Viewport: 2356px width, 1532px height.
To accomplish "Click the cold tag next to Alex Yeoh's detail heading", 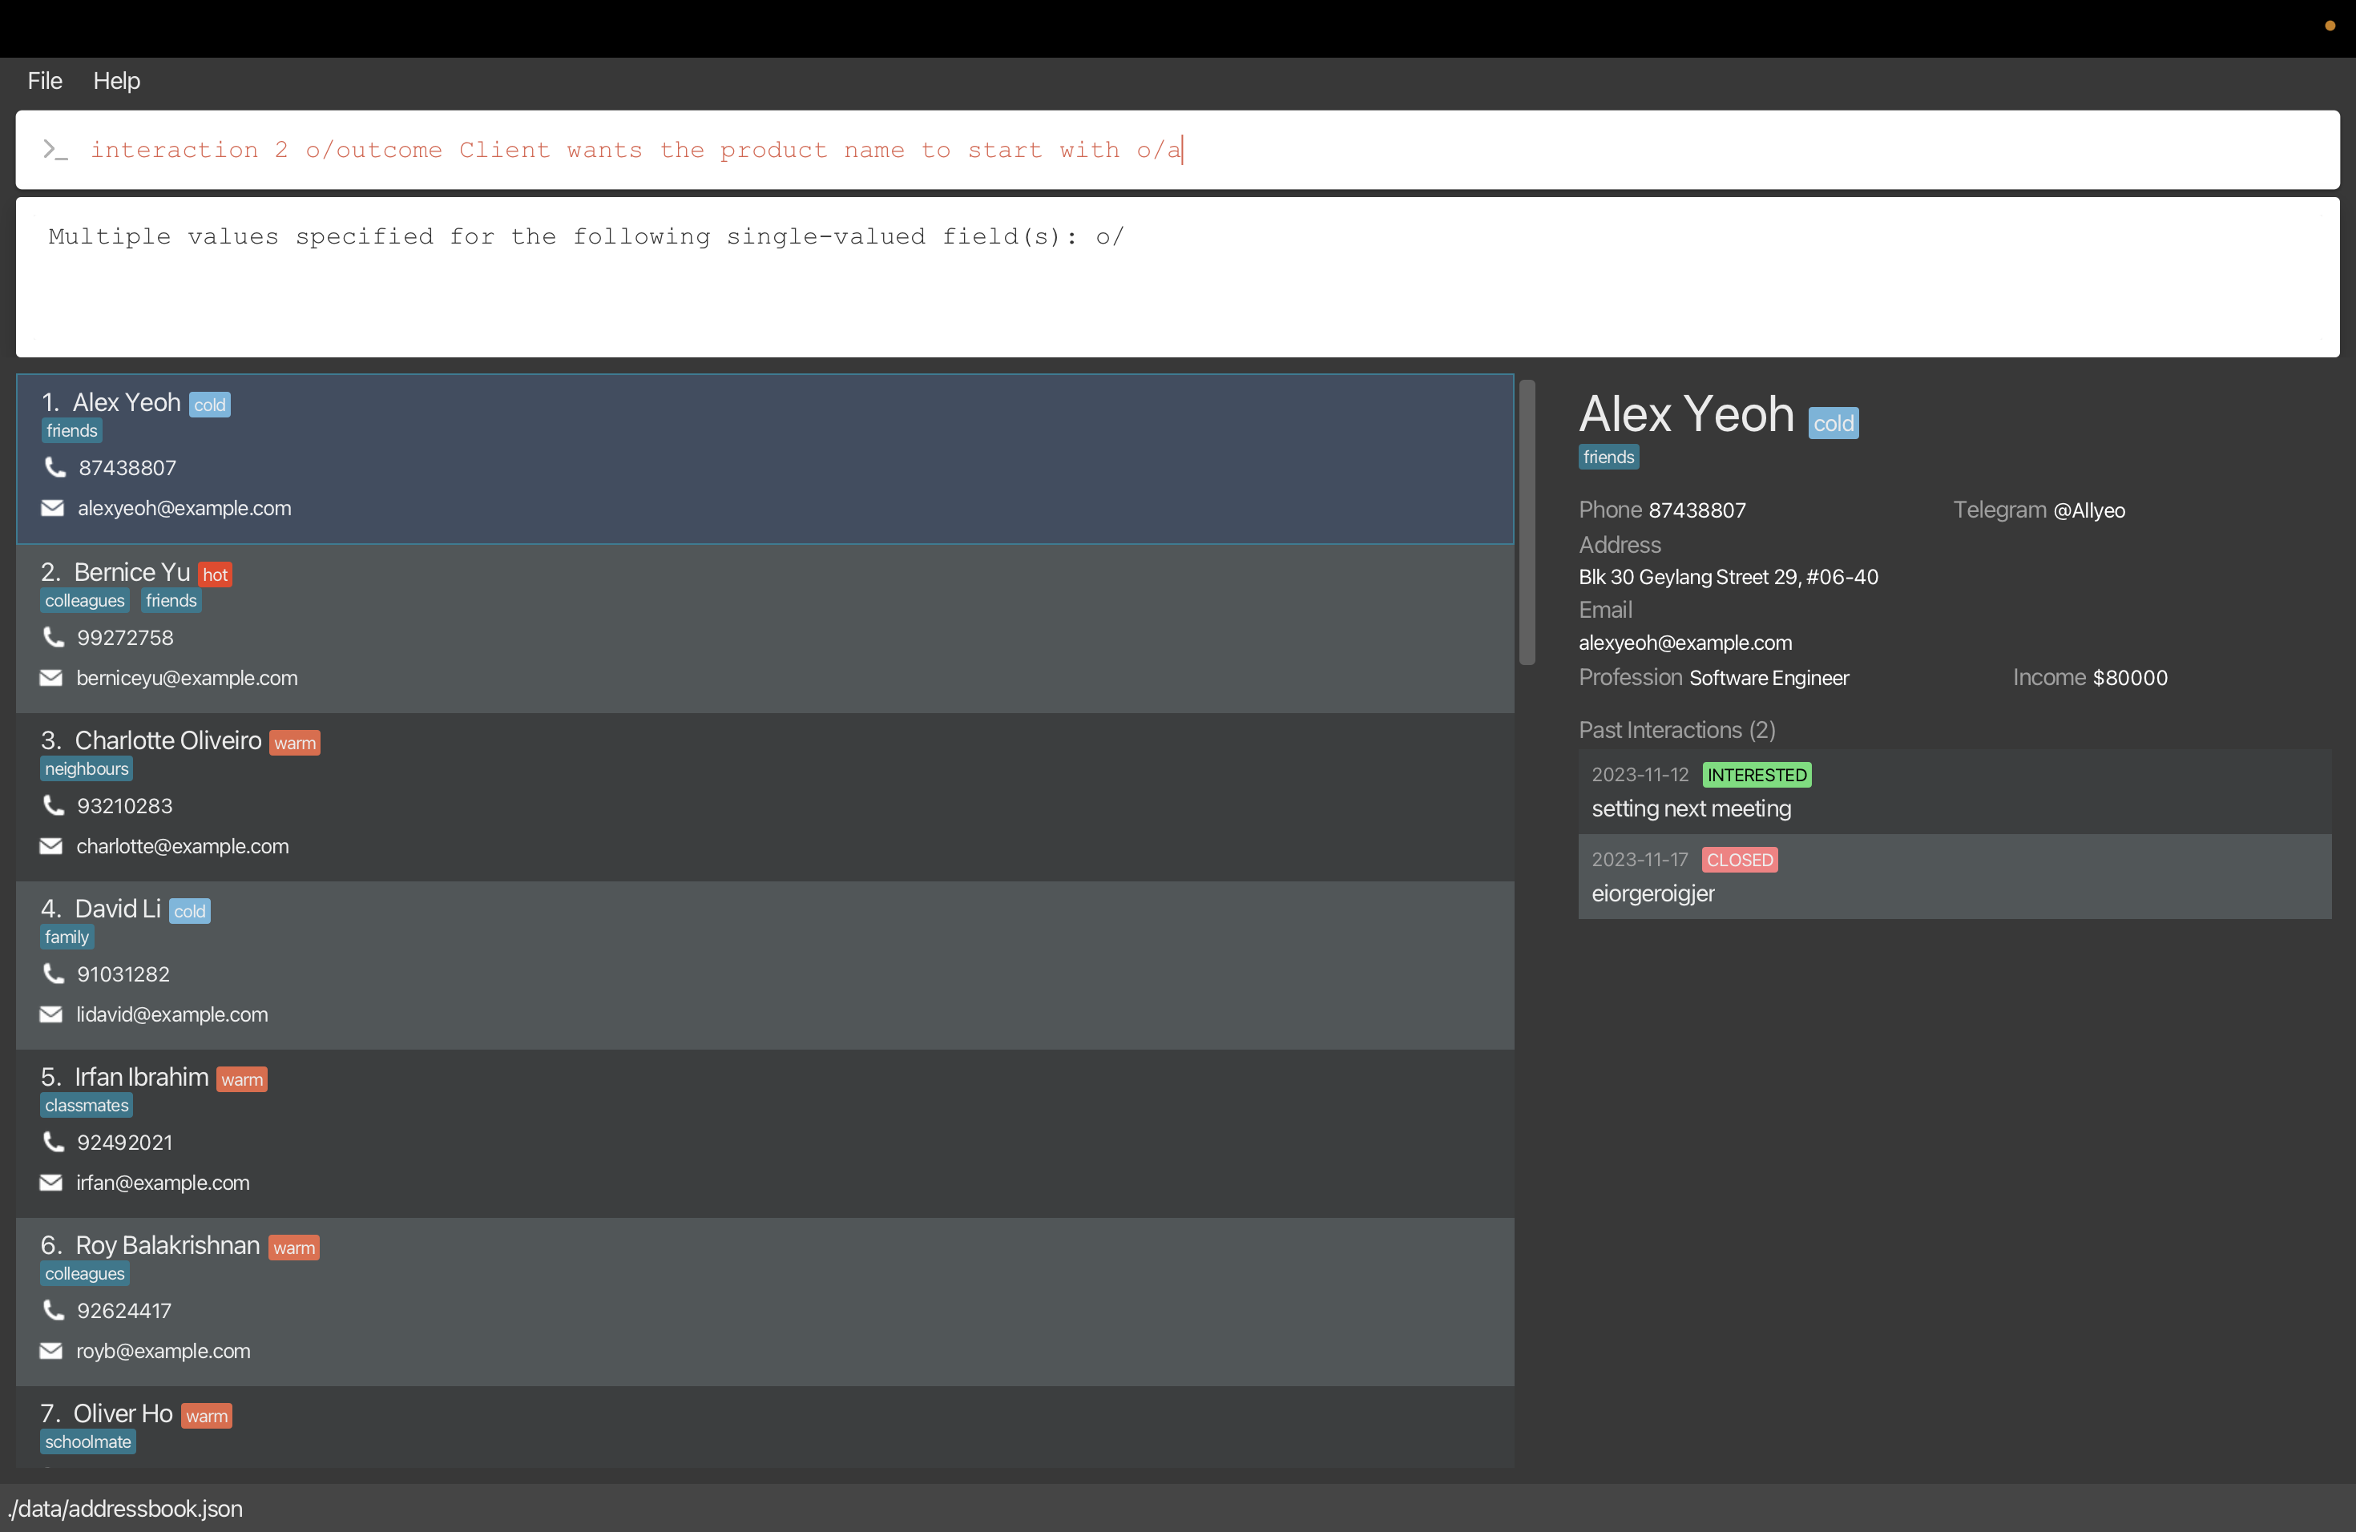I will click(x=1833, y=424).
